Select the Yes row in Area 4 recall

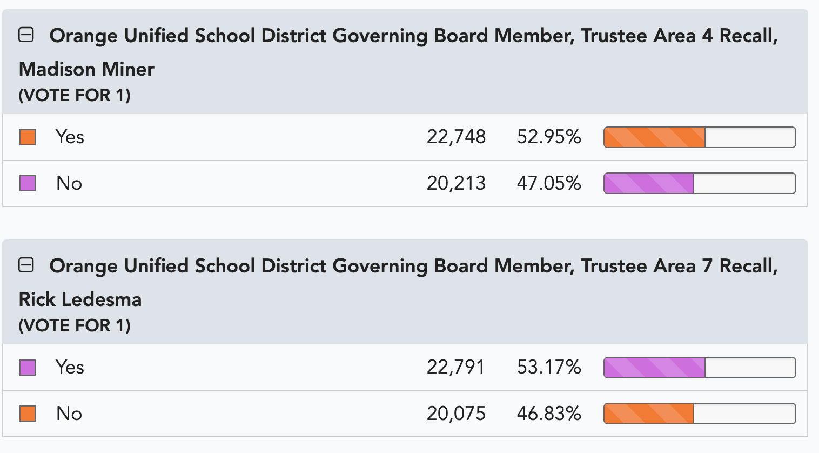coord(405,137)
